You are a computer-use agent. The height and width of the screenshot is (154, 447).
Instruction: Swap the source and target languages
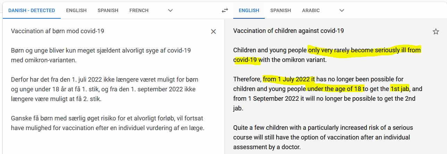click(x=225, y=10)
